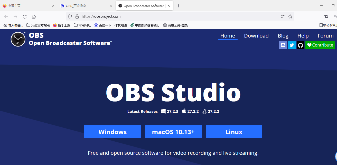Open the Home navigation link
The width and height of the screenshot is (337, 165).
click(x=228, y=36)
